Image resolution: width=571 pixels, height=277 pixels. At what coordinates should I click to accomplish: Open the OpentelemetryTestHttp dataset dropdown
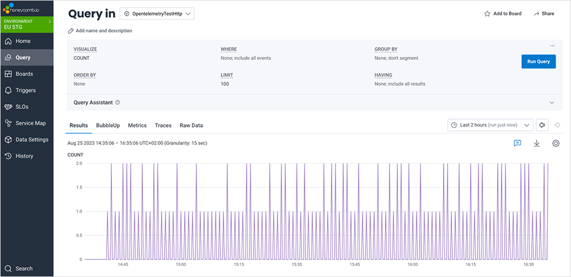coord(157,14)
